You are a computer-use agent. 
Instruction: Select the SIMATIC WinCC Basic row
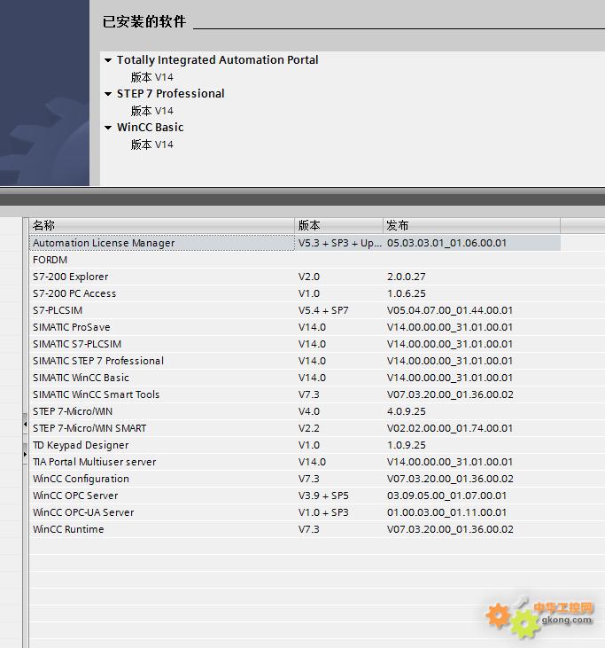(295, 378)
